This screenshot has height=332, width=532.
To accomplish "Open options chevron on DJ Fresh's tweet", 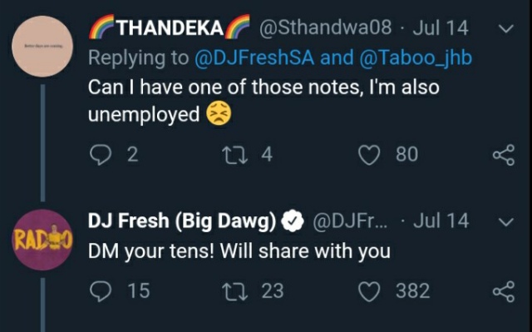I will click(506, 222).
